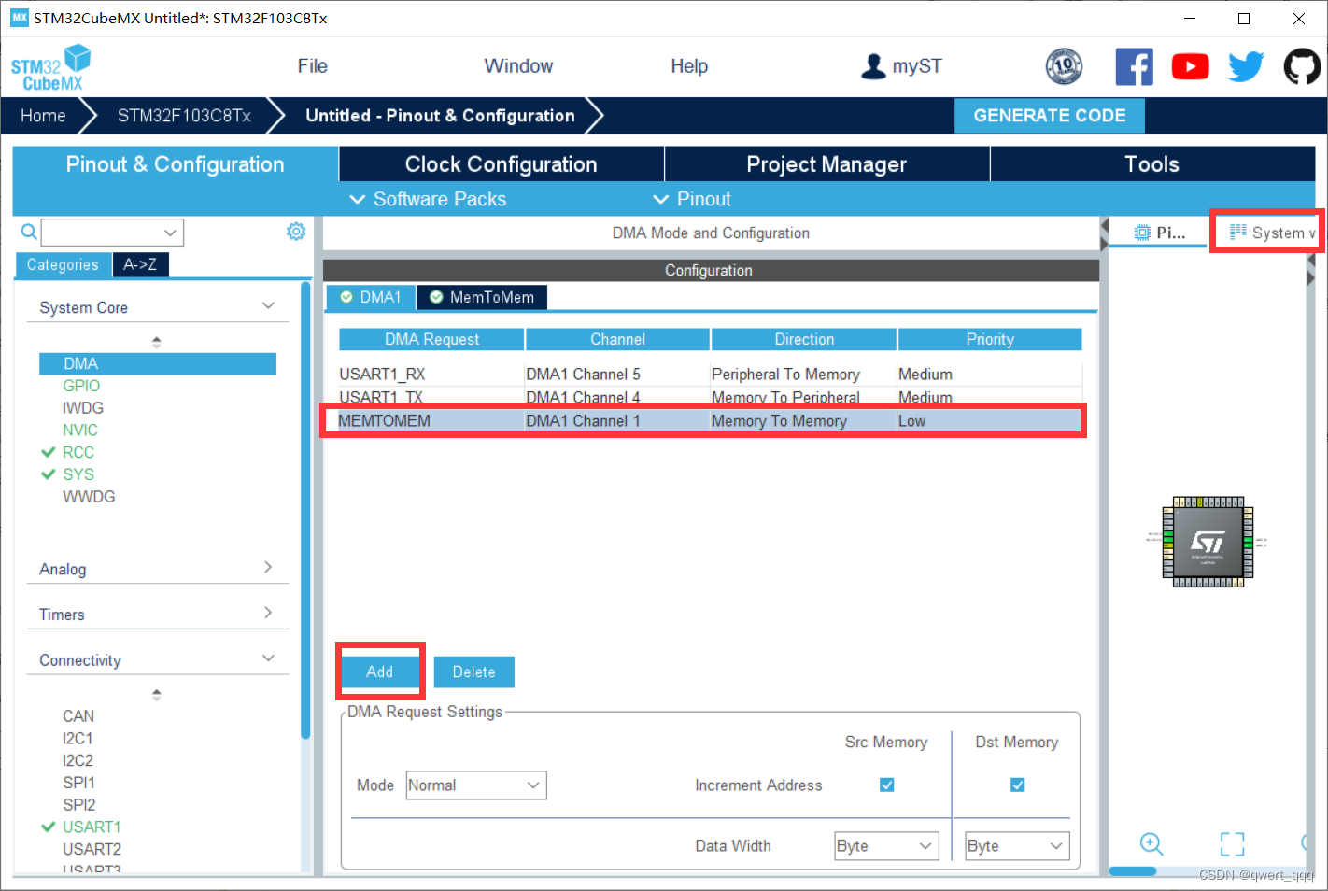
Task: Select USART2 in Connectivity list
Action: [92, 849]
